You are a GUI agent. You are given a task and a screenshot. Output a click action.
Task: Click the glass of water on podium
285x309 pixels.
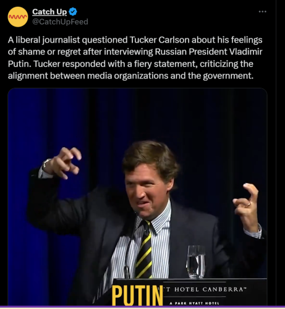click(196, 261)
